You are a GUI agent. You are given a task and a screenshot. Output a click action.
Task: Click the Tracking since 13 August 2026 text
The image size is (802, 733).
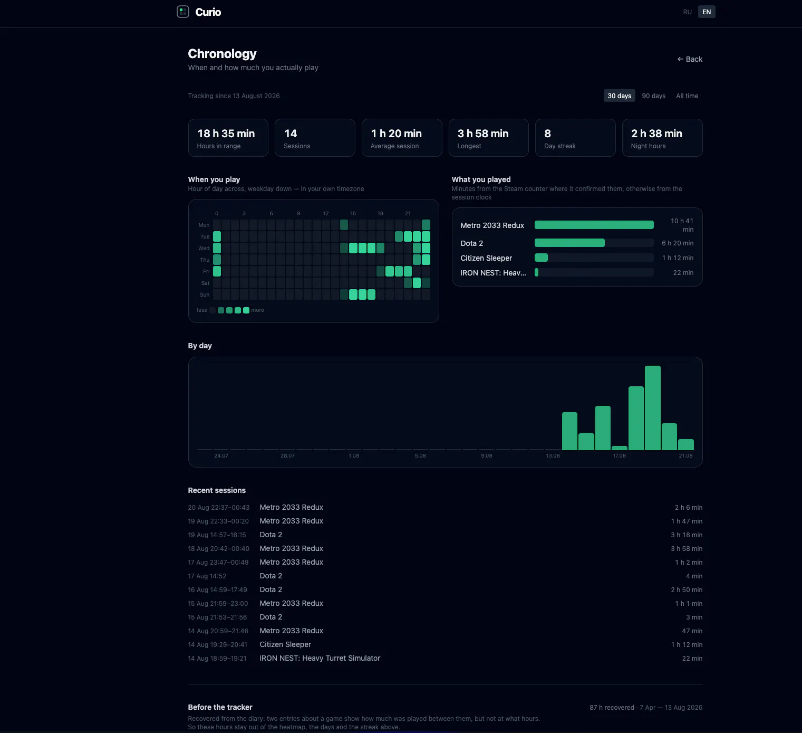tap(234, 96)
